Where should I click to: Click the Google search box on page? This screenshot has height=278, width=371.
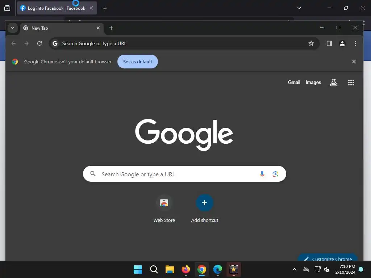184,174
